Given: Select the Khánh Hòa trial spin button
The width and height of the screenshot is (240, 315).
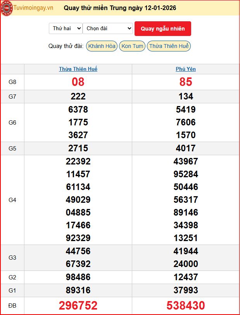Looking at the screenshot, I should coord(102,46).
